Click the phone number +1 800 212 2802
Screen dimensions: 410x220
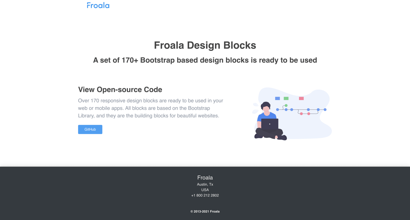pyautogui.click(x=205, y=195)
